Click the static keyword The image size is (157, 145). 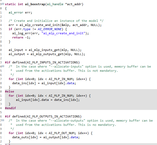(x=10, y=4)
